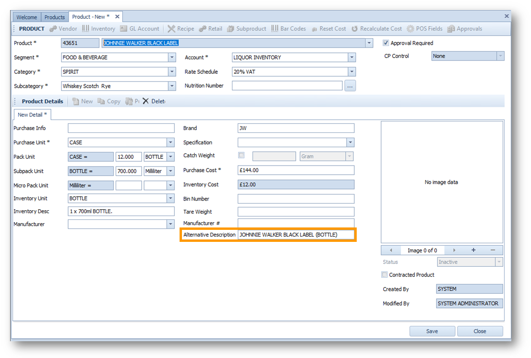Open the Purchase Unit dropdown
Screen dimensions: 531x358
171,143
